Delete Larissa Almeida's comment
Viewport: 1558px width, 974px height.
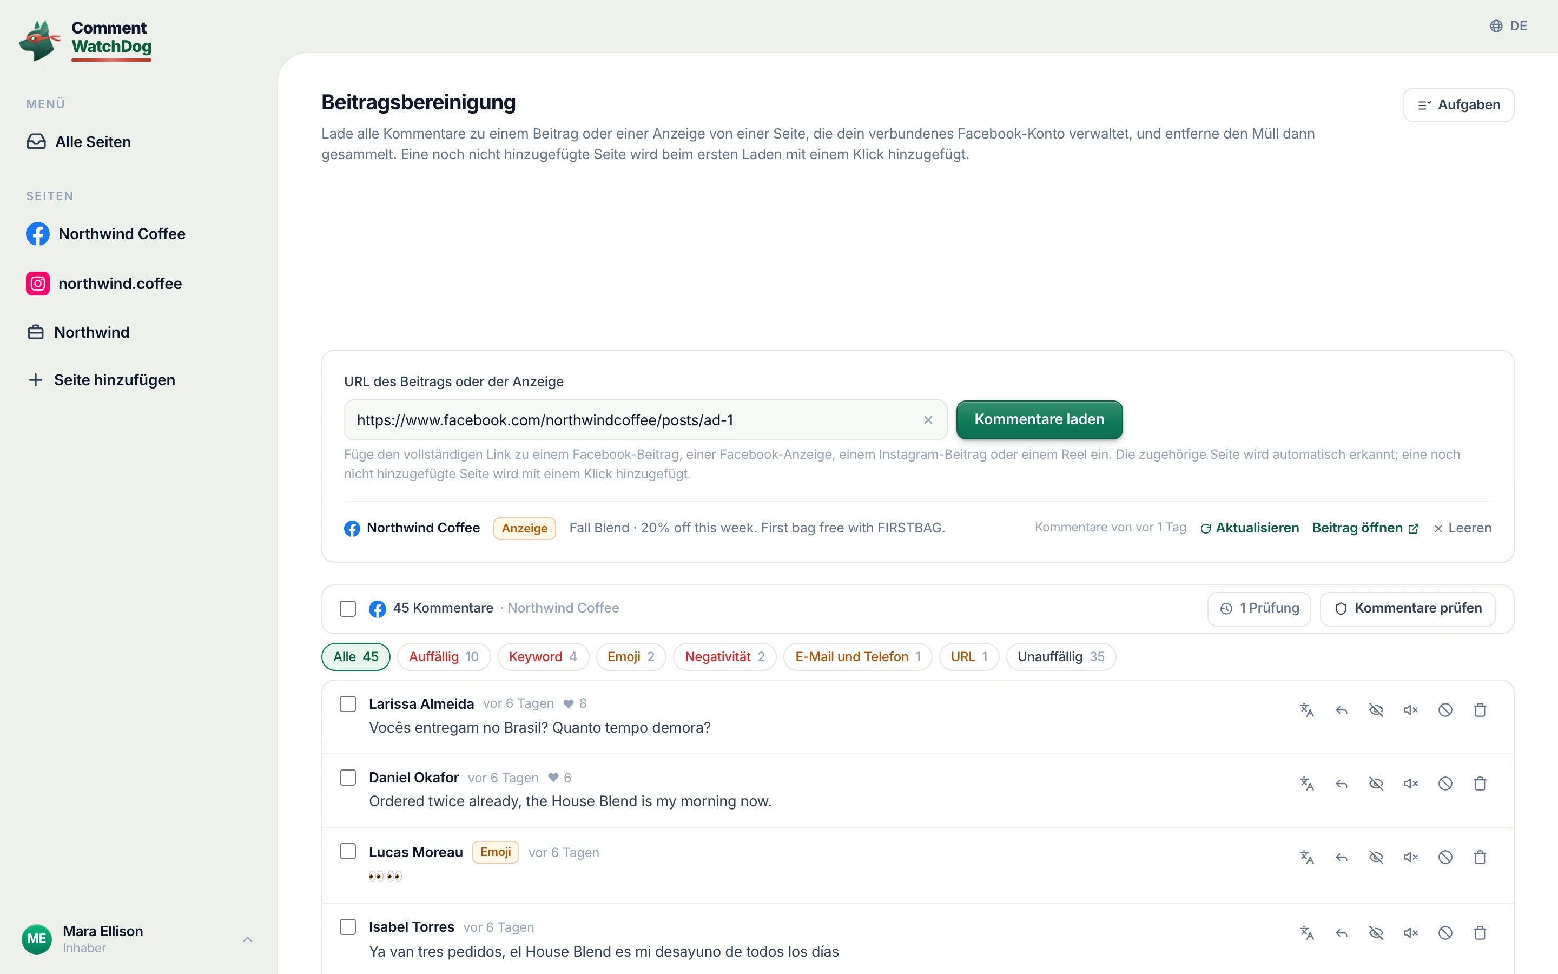(x=1480, y=710)
